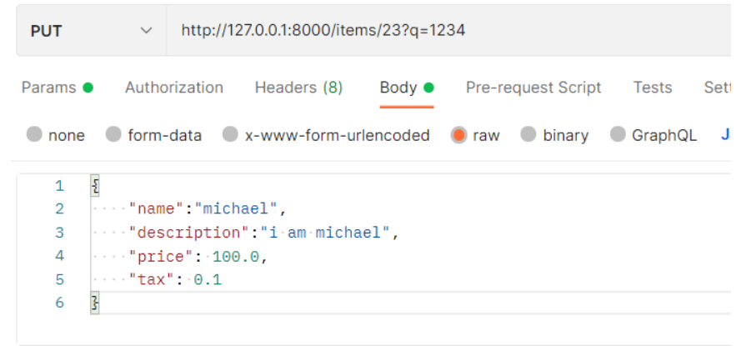Switch to the Params tab

coord(57,88)
